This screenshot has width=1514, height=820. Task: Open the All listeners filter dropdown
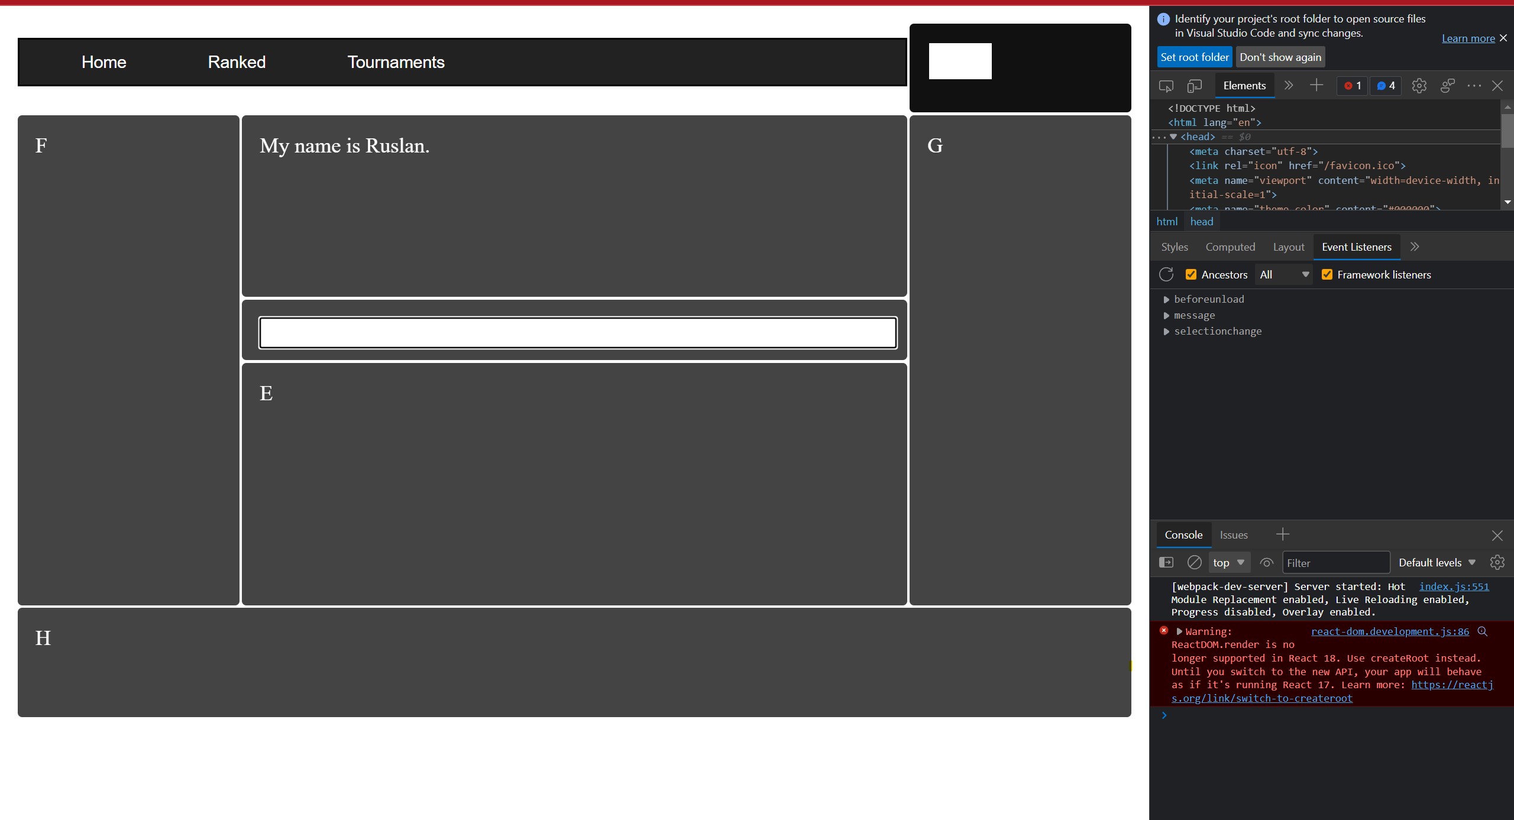pos(1283,274)
